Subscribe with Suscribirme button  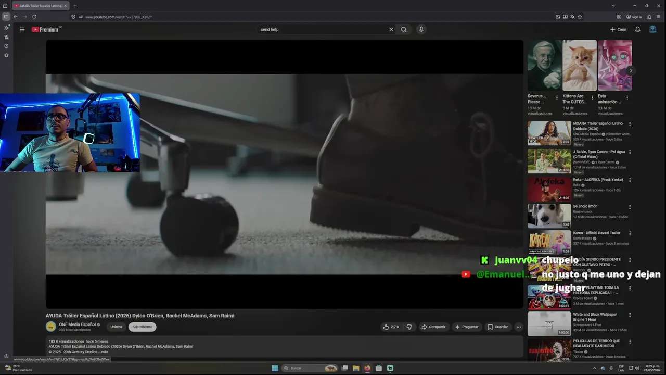142,327
